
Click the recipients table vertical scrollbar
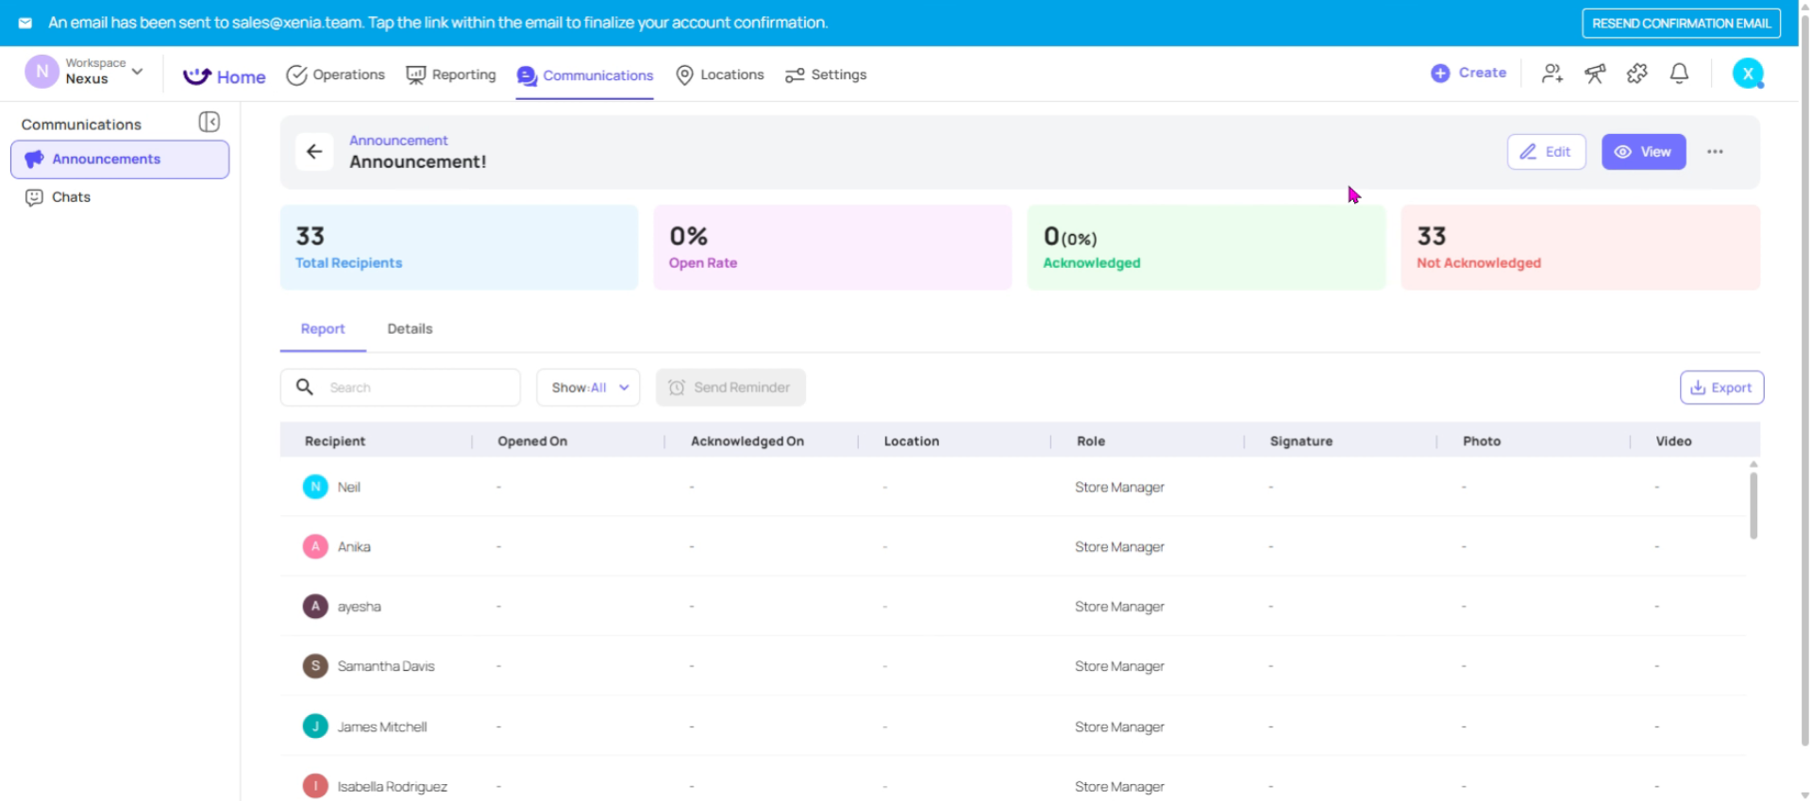(x=1753, y=507)
